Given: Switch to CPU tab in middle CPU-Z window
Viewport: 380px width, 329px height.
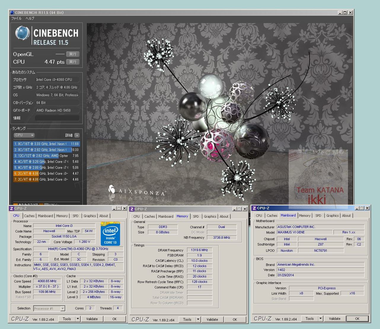Looking at the screenshot, I should click(136, 216).
